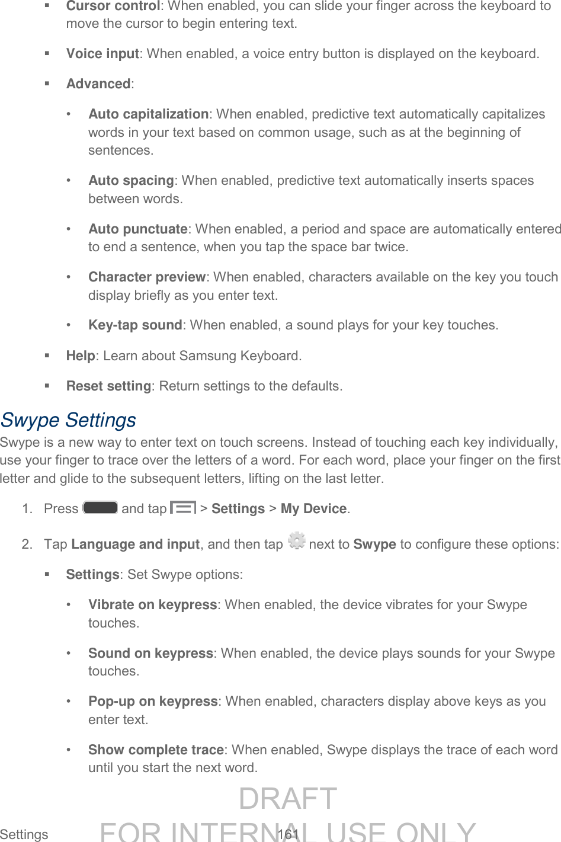
Task: Click the Swype Settings heading
Action: point(68,420)
